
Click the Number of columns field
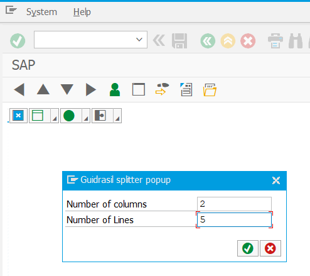[234, 204]
